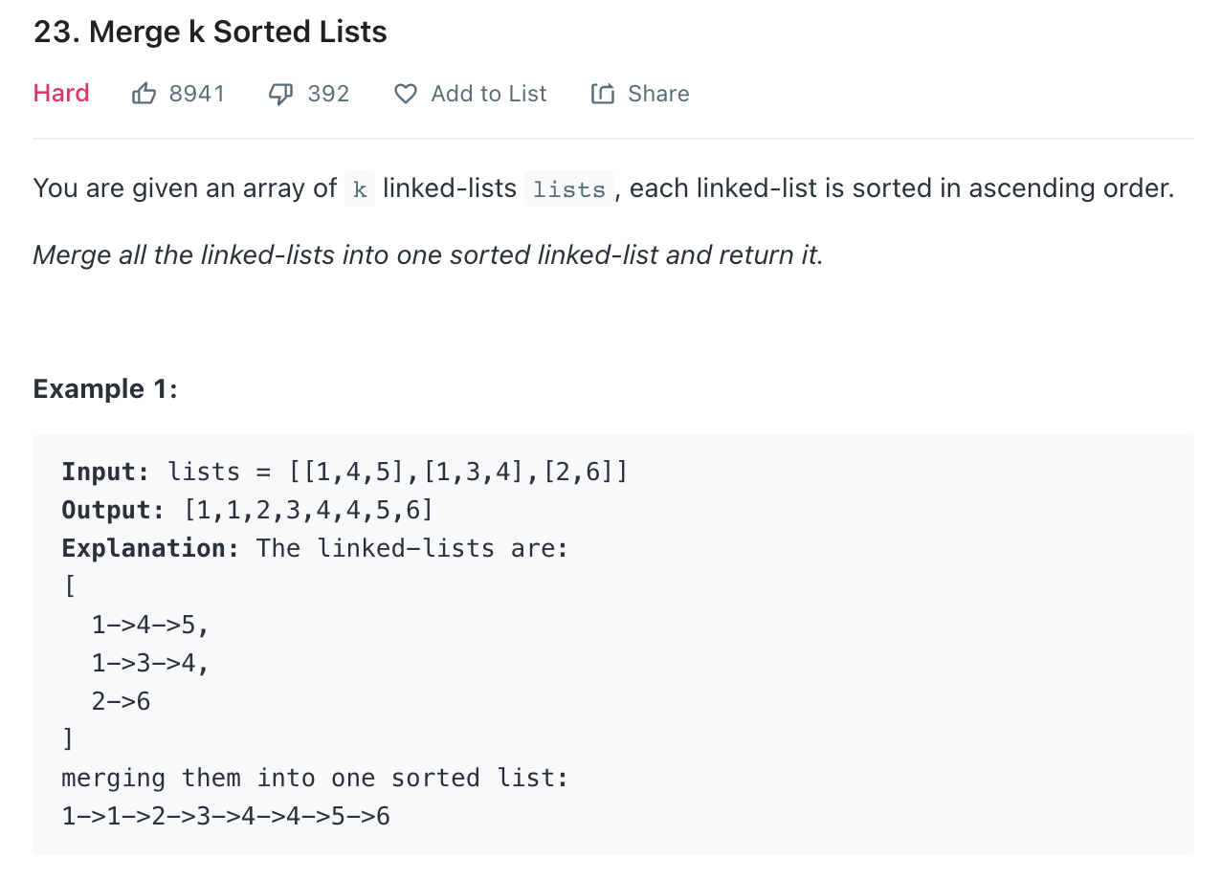Click the inline code token lists
The image size is (1221, 880).
tap(569, 188)
